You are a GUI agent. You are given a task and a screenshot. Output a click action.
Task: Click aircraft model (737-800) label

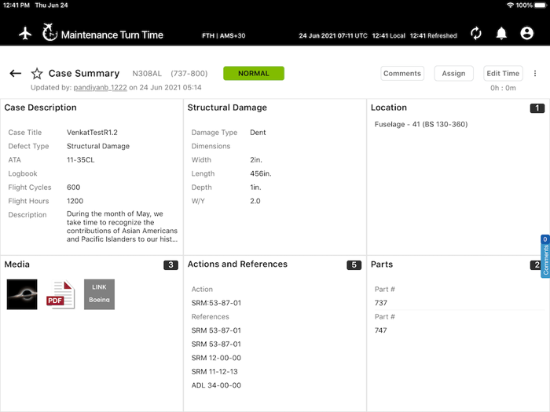coord(189,74)
